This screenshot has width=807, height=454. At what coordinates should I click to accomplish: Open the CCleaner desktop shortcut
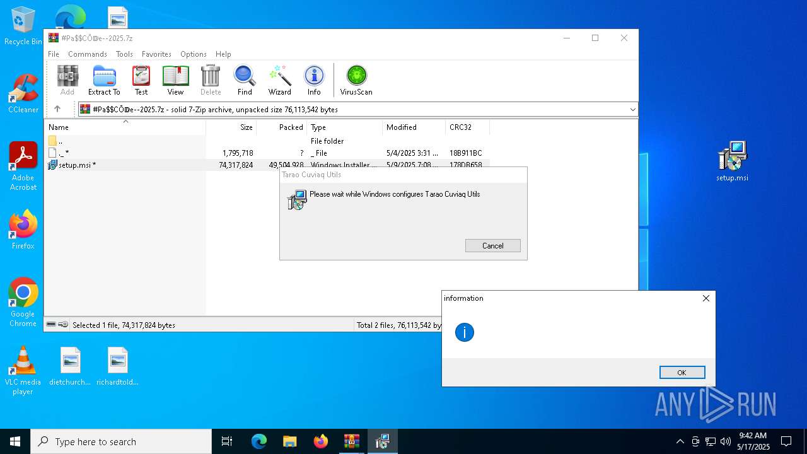23,93
